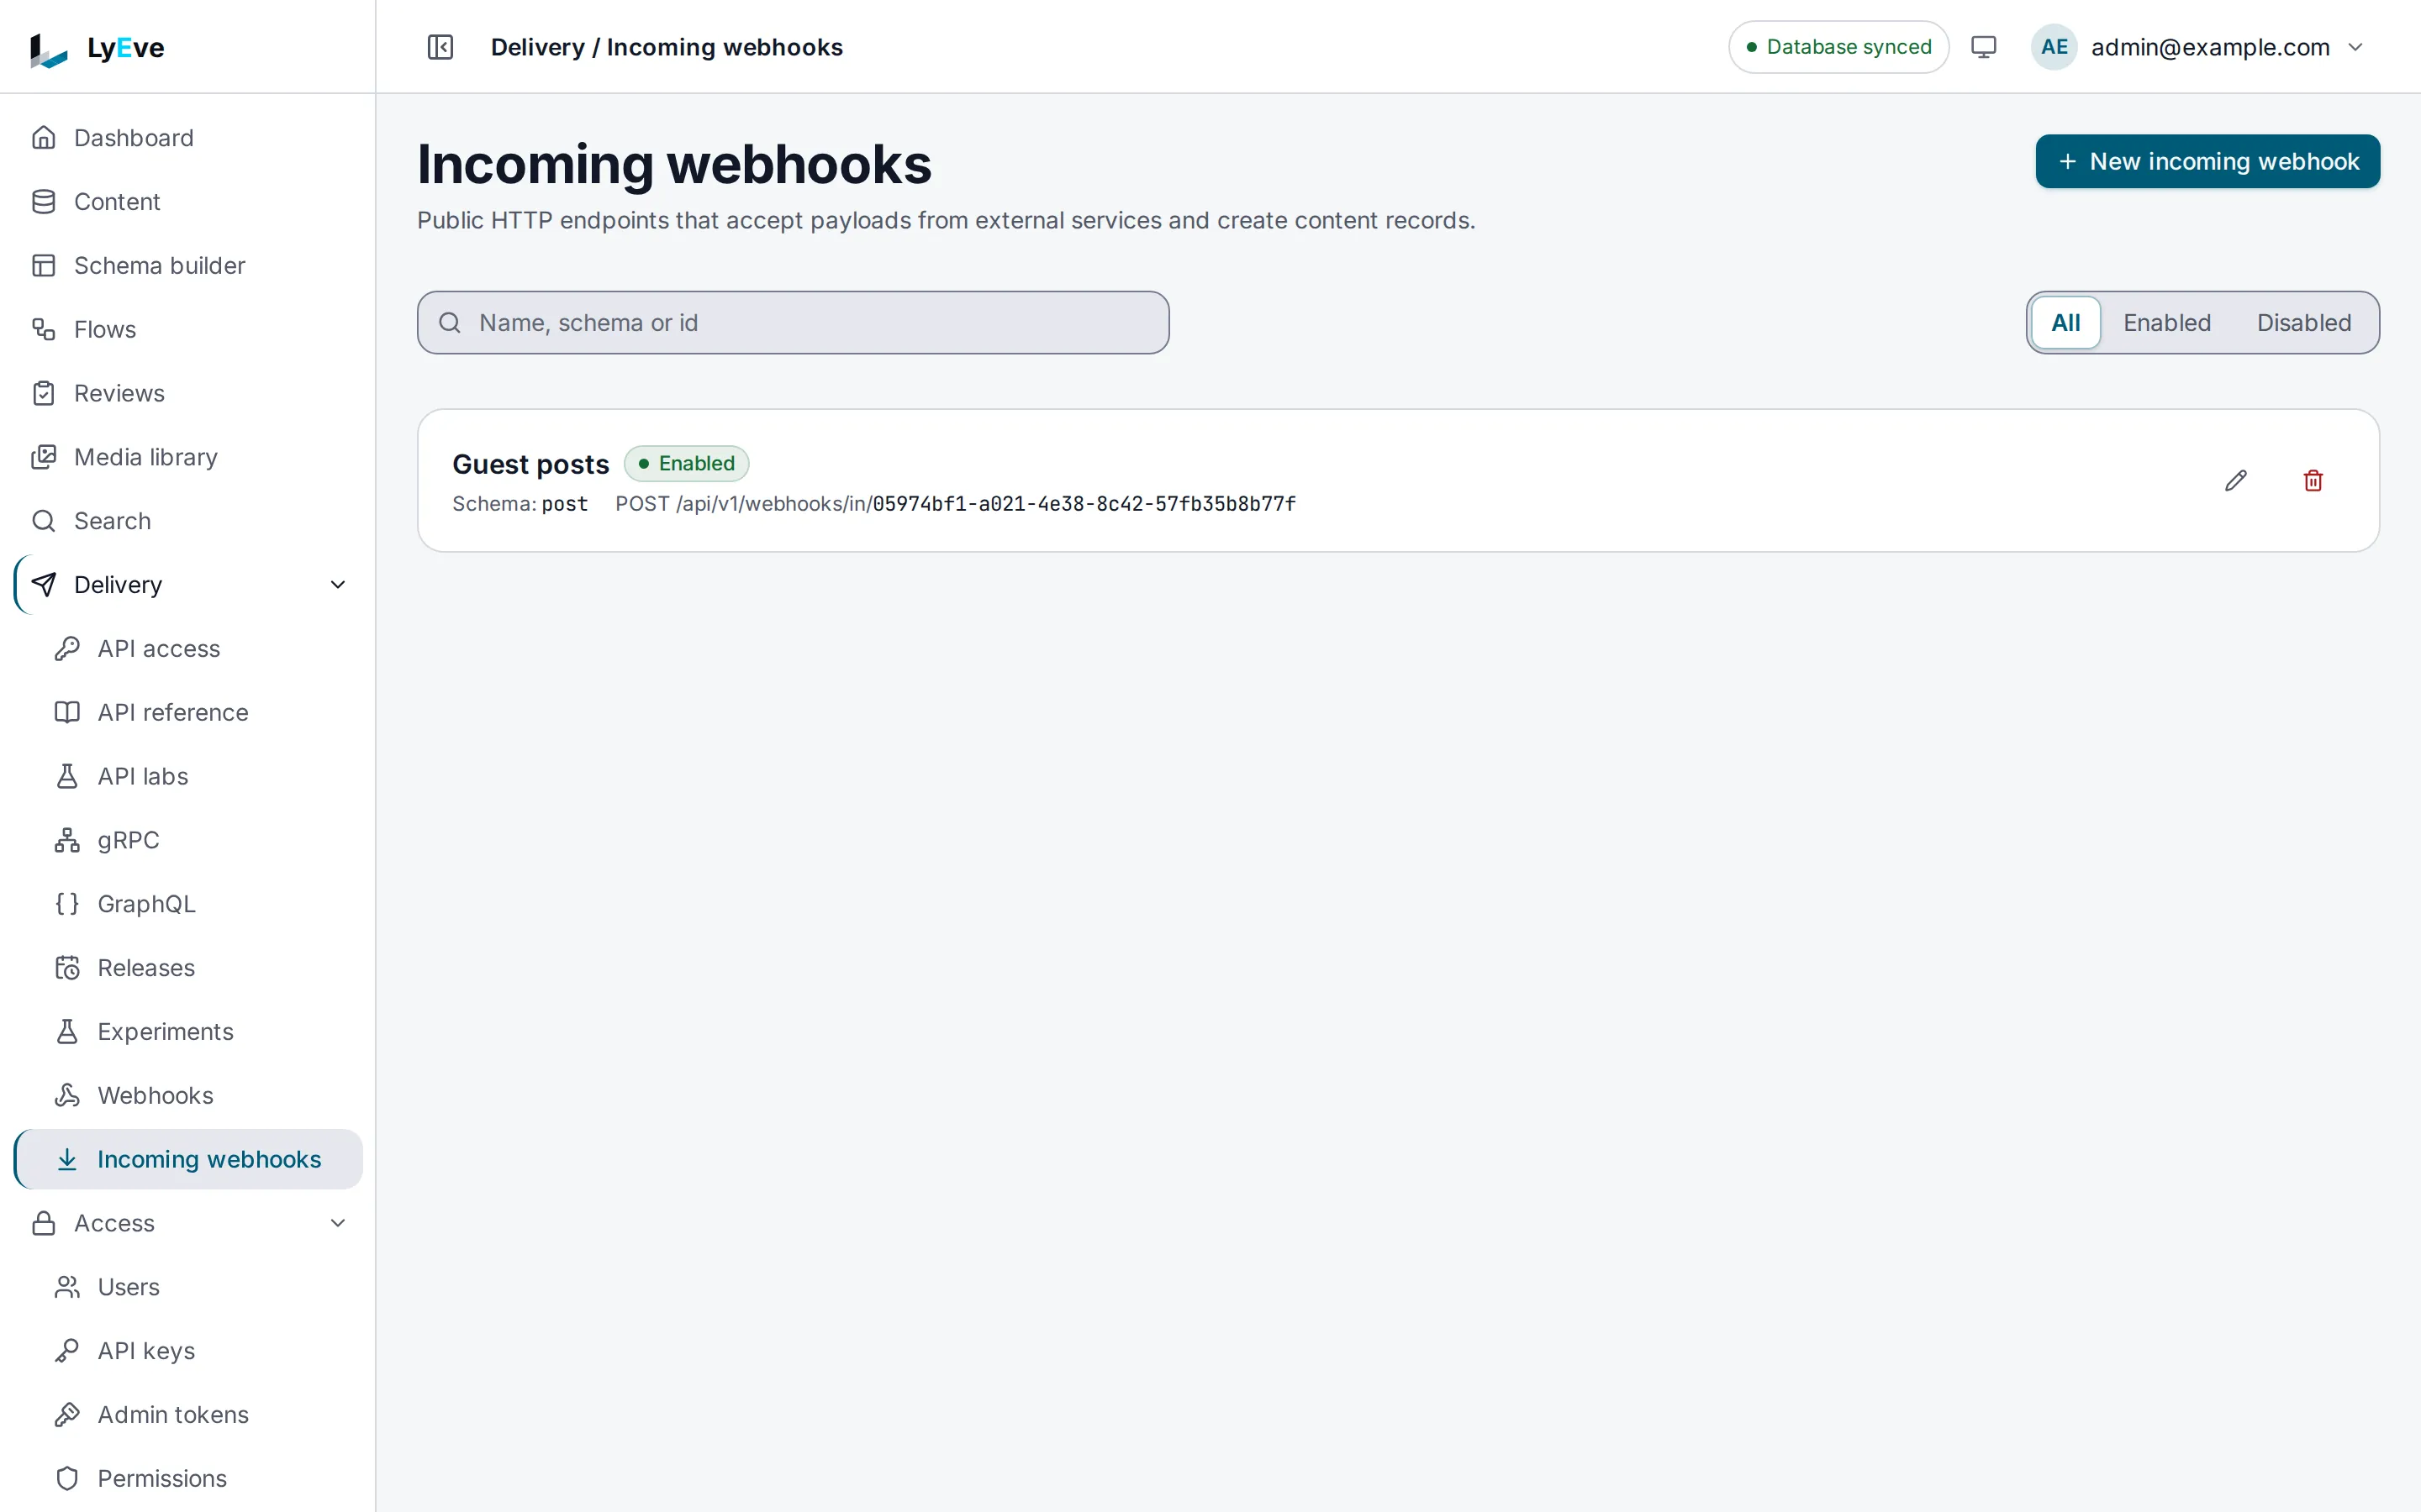
Task: Click the Search magnifier icon in sidebar
Action: pyautogui.click(x=44, y=521)
